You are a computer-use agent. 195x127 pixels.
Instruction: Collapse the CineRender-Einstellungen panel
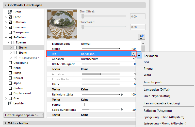tap(5, 5)
